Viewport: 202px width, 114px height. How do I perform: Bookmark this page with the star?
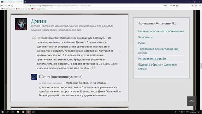[x=177, y=6]
